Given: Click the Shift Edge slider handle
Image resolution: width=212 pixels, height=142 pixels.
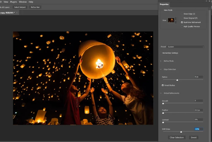Looking at the screenshot, I should (181, 132).
